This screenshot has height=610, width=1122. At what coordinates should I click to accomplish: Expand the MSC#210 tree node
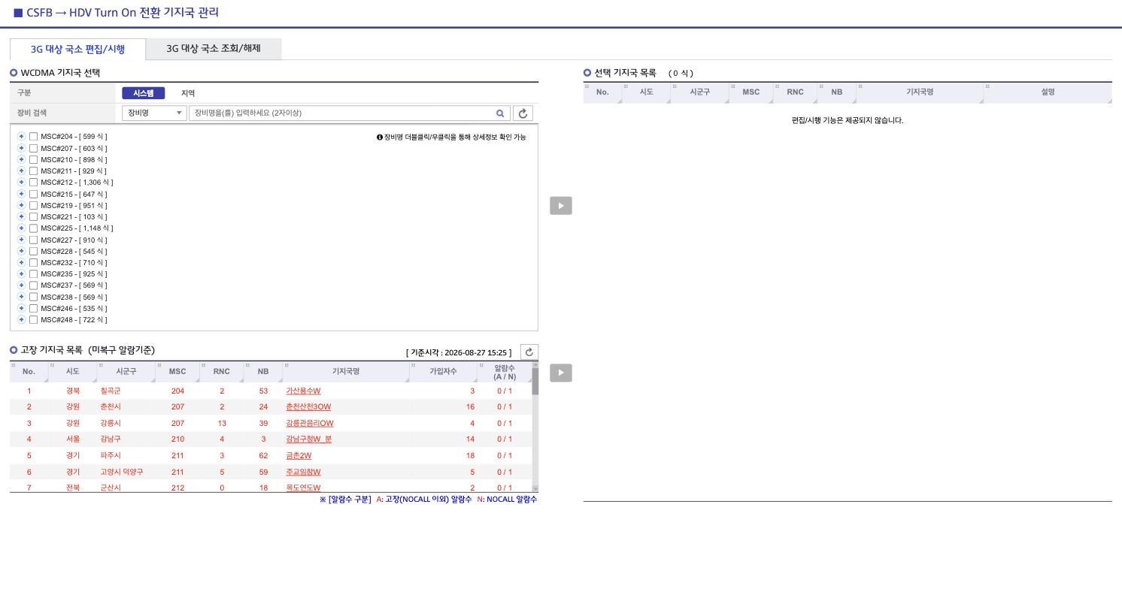click(x=22, y=159)
